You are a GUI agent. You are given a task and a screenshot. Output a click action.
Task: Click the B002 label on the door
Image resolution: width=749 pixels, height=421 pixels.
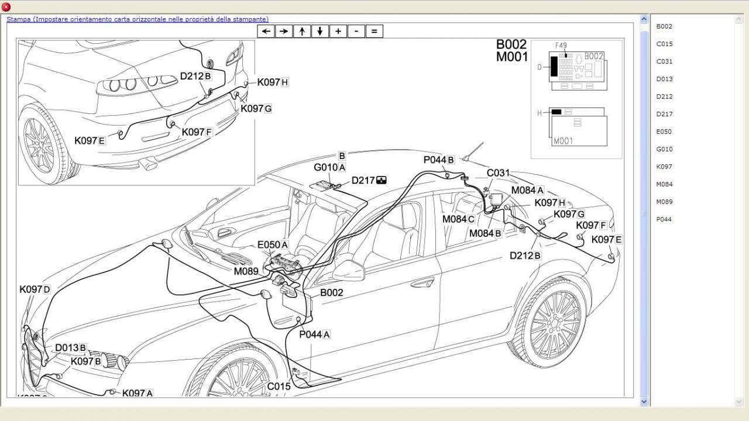pyautogui.click(x=331, y=292)
